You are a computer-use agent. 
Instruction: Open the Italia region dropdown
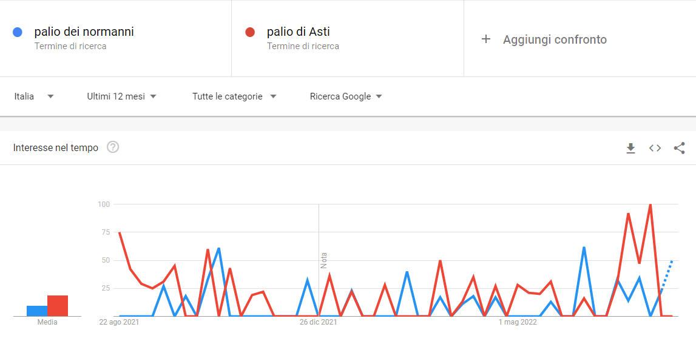tap(34, 96)
